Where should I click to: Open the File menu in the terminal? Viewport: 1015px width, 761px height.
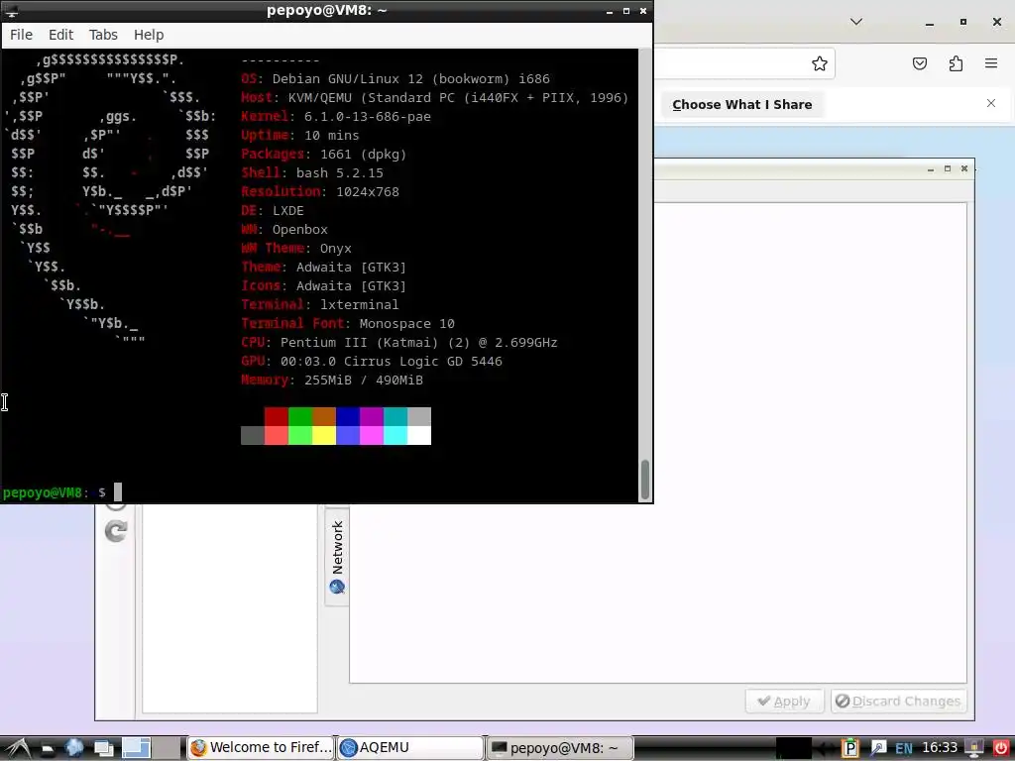click(x=21, y=35)
